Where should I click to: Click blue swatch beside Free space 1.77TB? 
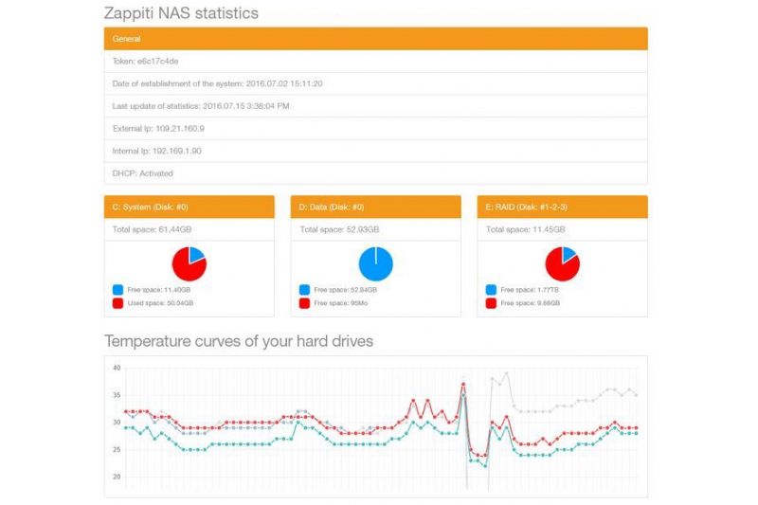[491, 290]
